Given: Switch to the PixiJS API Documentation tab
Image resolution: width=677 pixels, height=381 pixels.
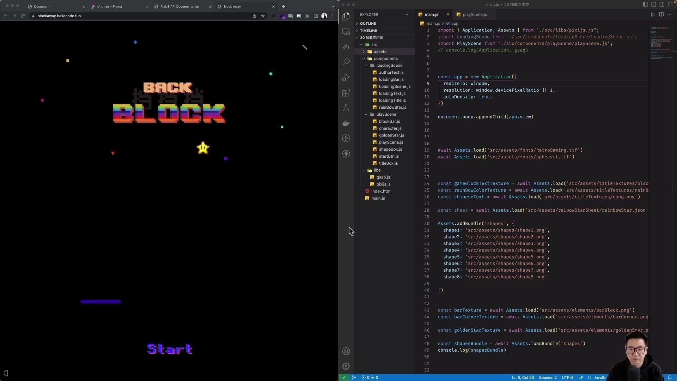Looking at the screenshot, I should (180, 6).
